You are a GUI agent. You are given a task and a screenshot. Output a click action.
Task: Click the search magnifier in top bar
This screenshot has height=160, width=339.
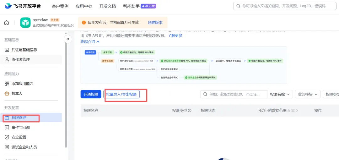(x=238, y=6)
